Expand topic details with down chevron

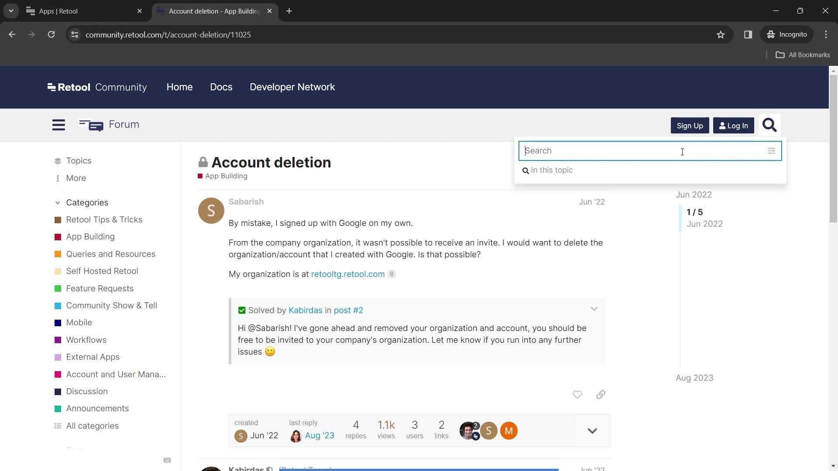tap(592, 431)
